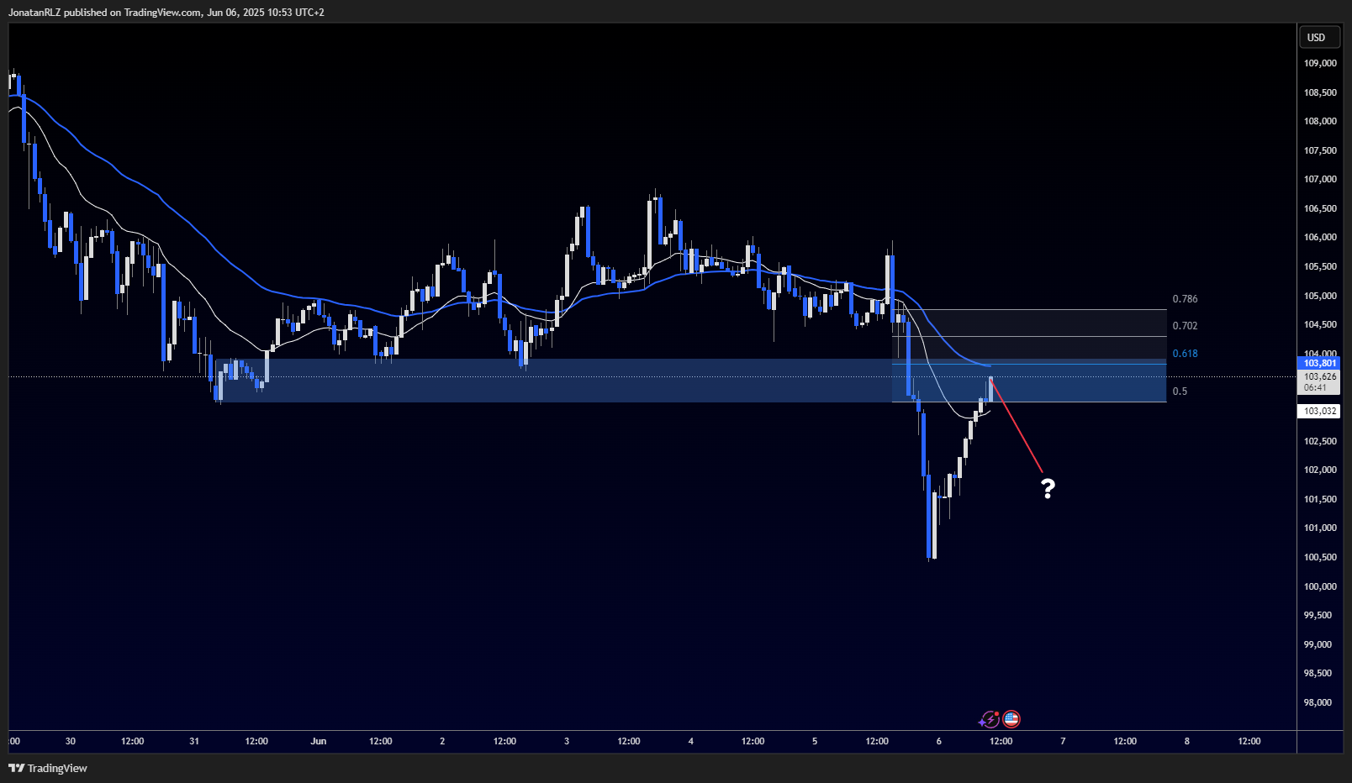Image resolution: width=1352 pixels, height=783 pixels.
Task: Click 100,500 on the price scale
Action: click(1320, 557)
